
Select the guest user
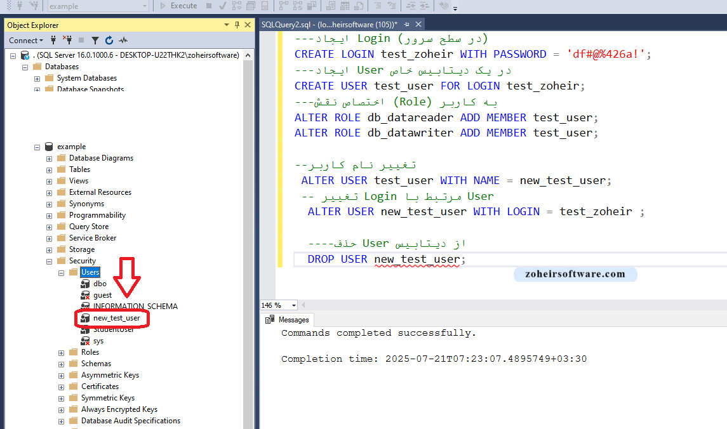pos(102,295)
